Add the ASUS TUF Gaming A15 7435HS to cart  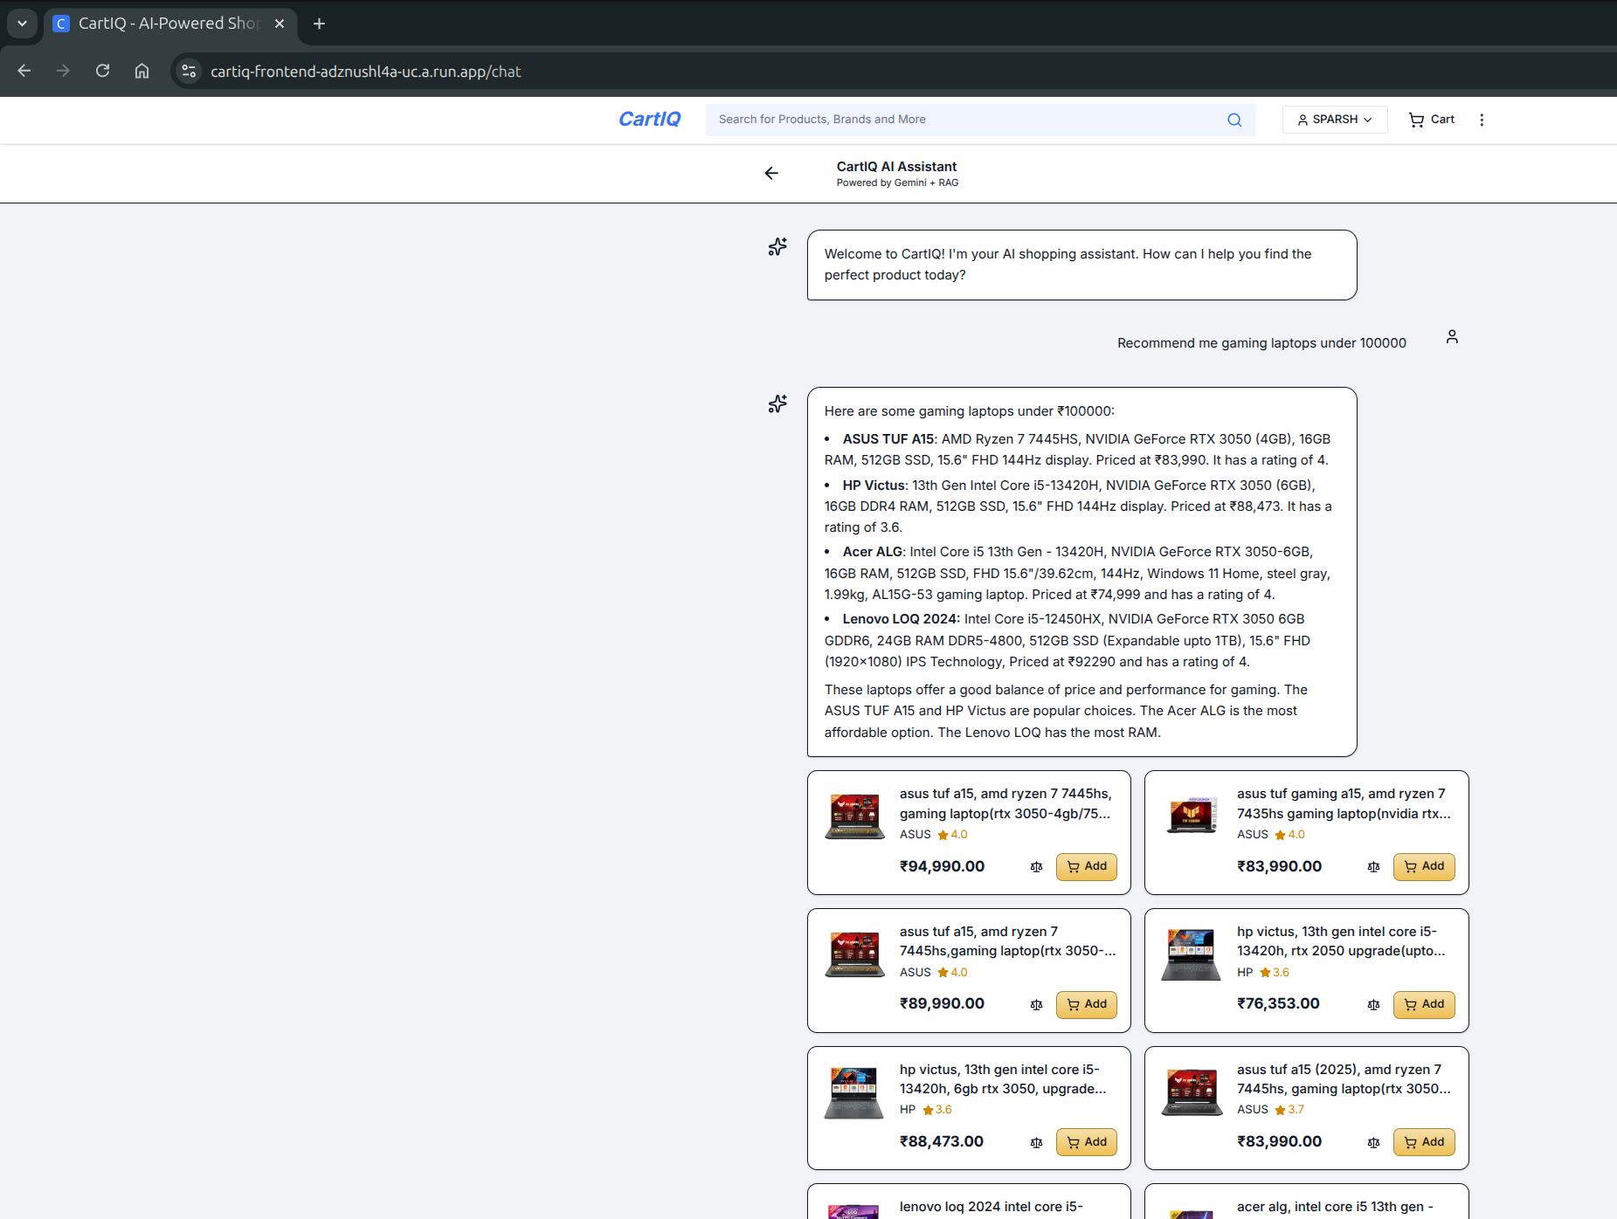click(1424, 866)
